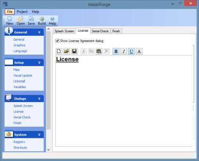Click the Setup section window icon
Screen dimensions: 199x161
[9, 62]
